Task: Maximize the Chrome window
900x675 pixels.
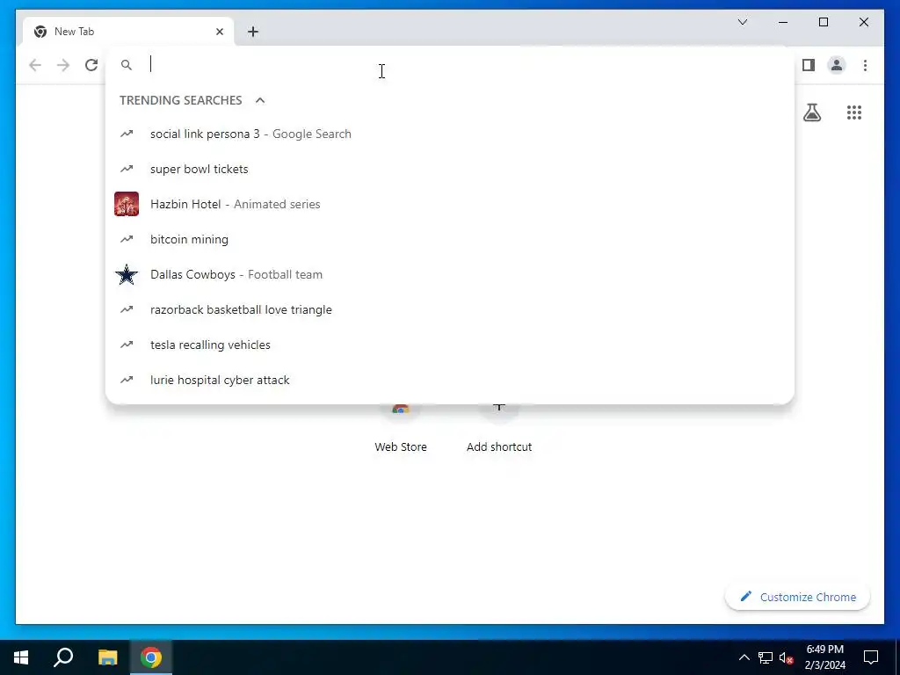Action: pos(823,22)
